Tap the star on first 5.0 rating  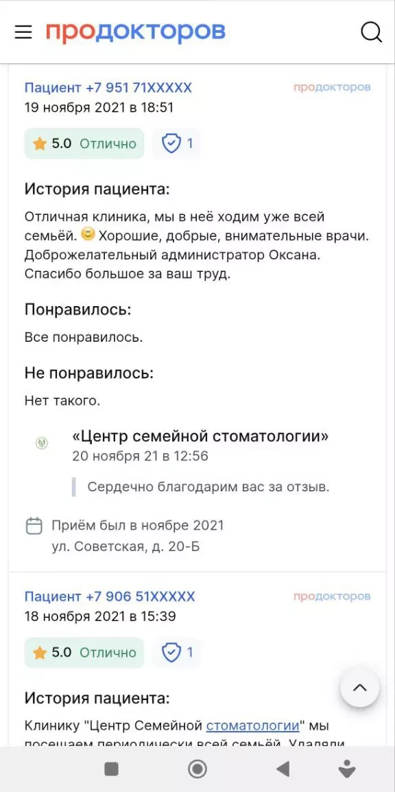tap(39, 144)
